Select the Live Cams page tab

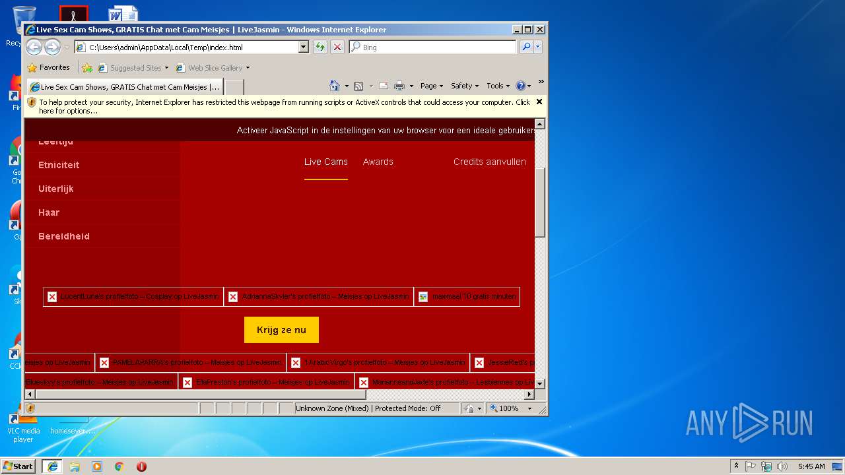[x=326, y=162]
